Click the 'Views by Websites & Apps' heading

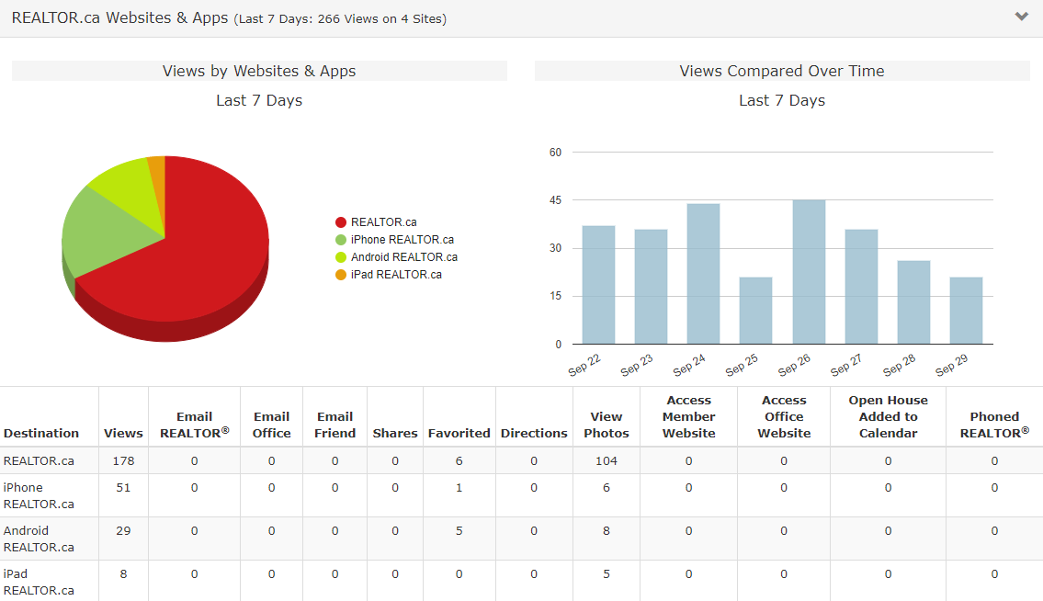pos(259,71)
